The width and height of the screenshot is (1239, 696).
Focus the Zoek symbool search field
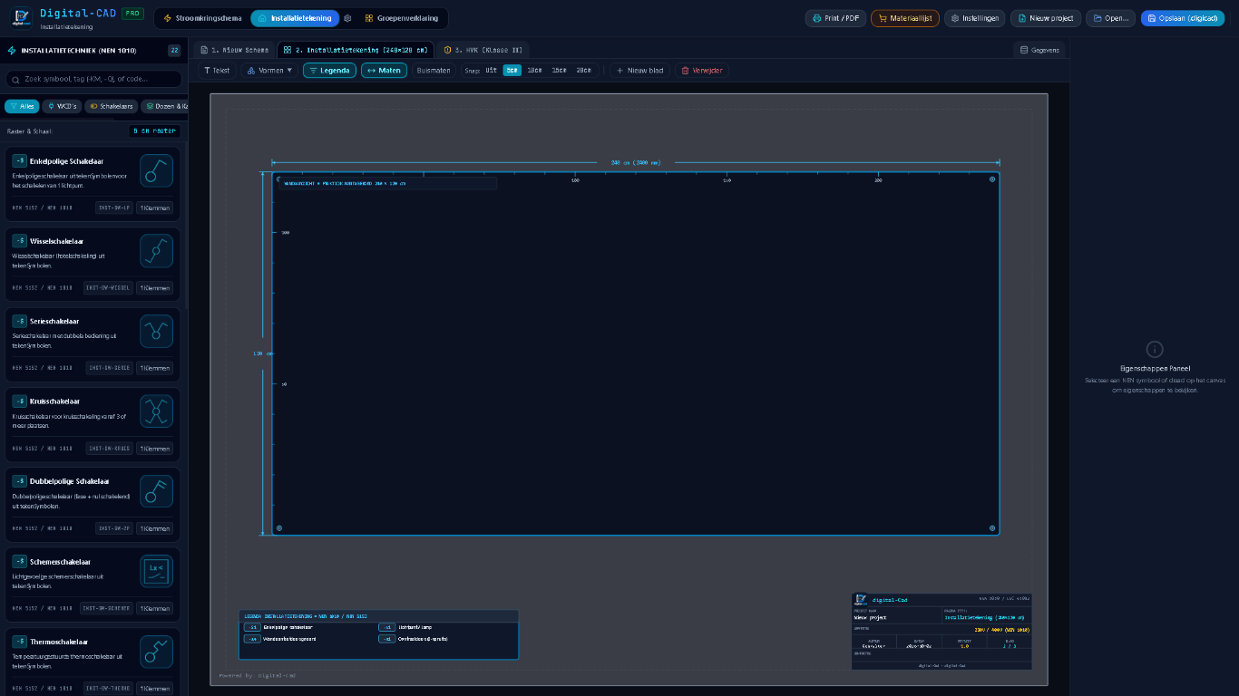(93, 79)
